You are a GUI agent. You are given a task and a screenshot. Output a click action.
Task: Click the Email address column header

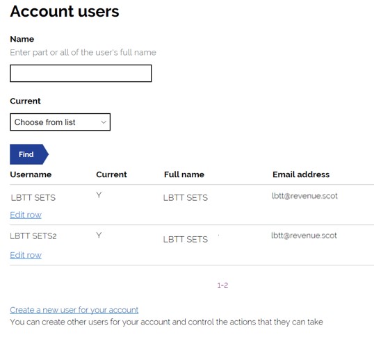coord(301,174)
